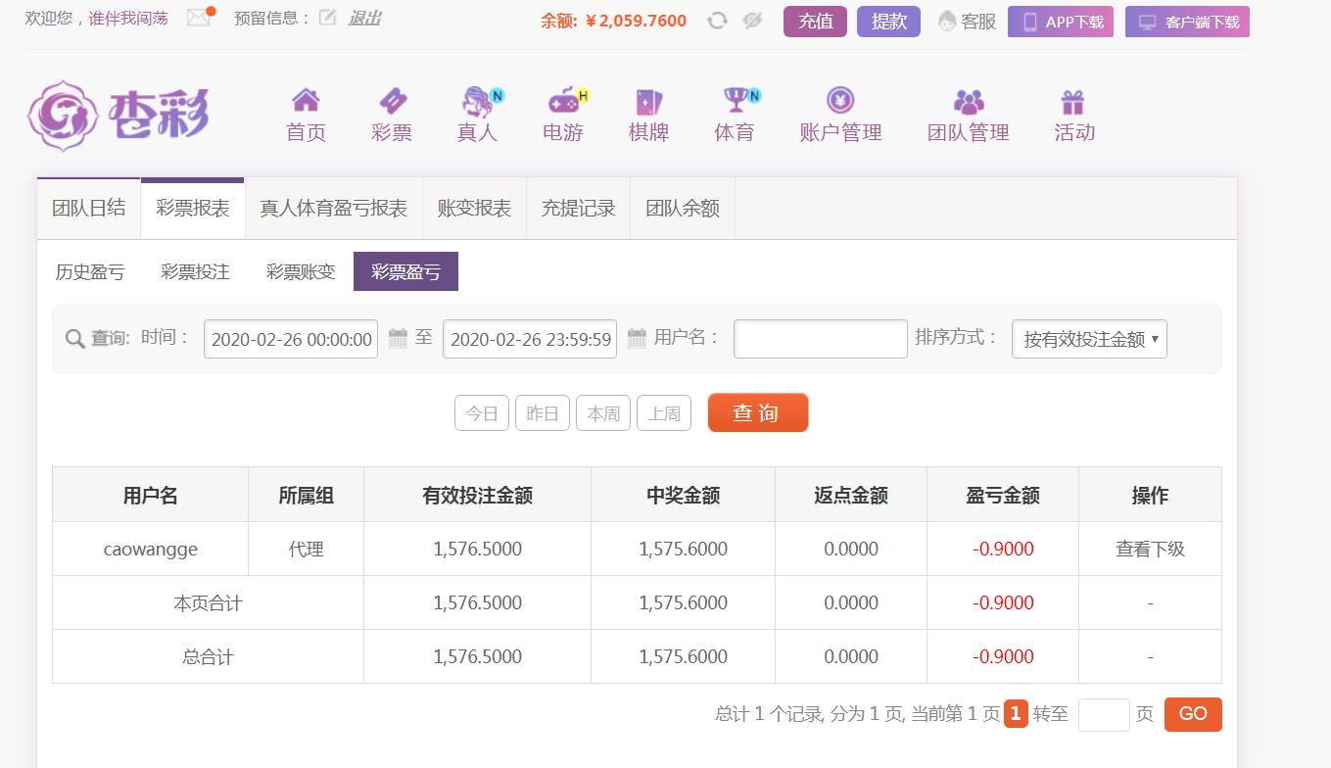Open the start date calendar picker

click(x=398, y=339)
